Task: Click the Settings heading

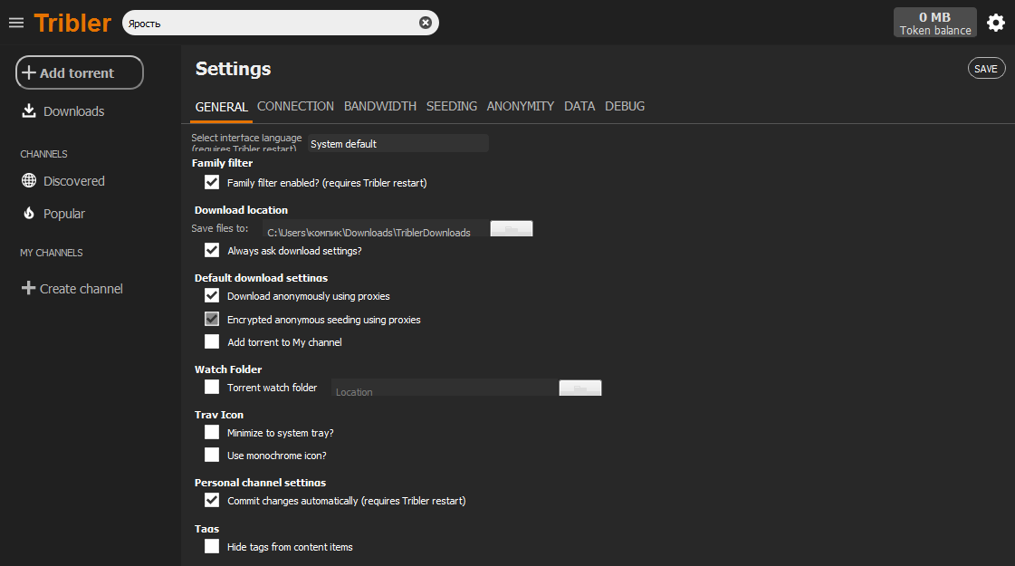Action: pos(233,69)
